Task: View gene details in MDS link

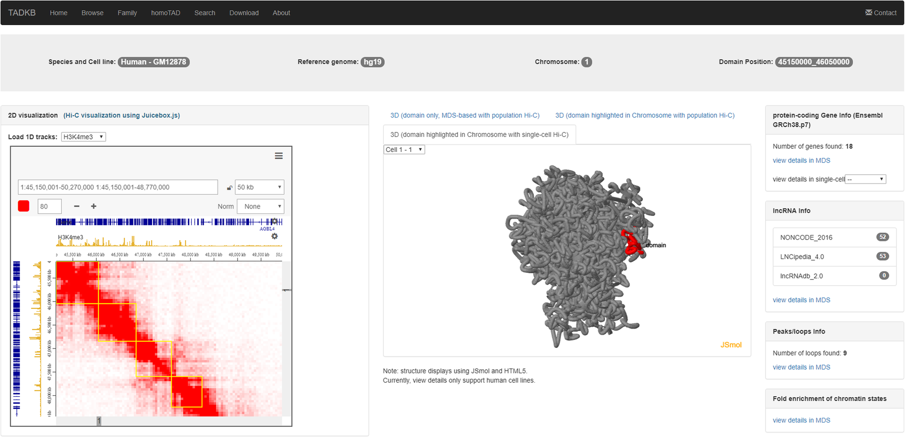Action: pos(801,160)
